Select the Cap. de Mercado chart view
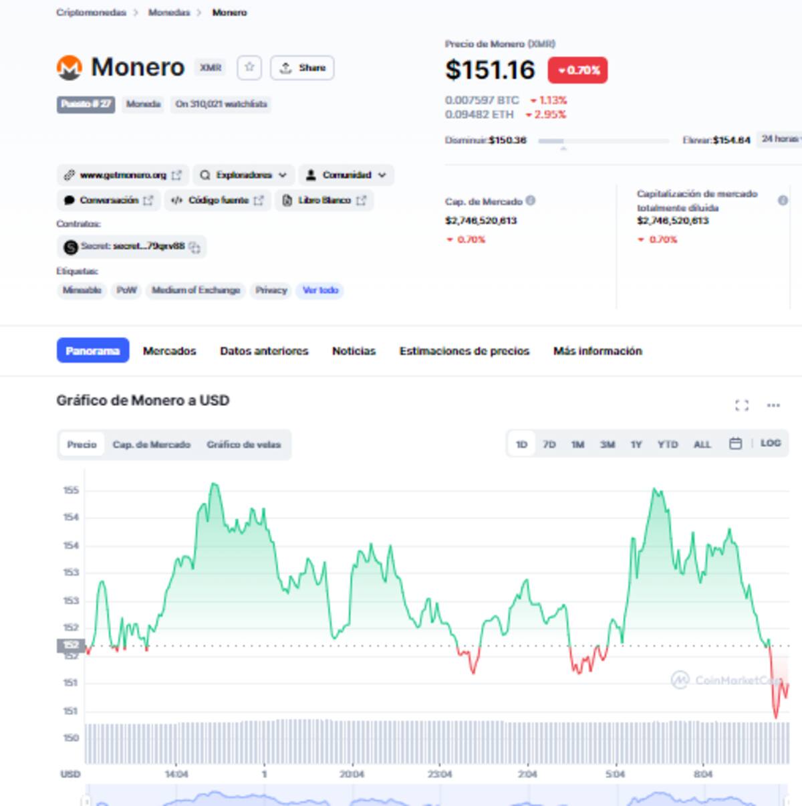Viewport: 802px width, 806px height. [151, 444]
